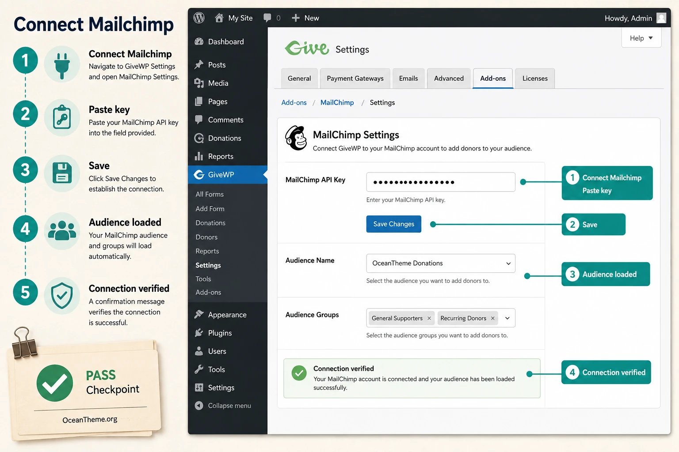
Task: Switch to the Advanced tab
Action: [449, 78]
